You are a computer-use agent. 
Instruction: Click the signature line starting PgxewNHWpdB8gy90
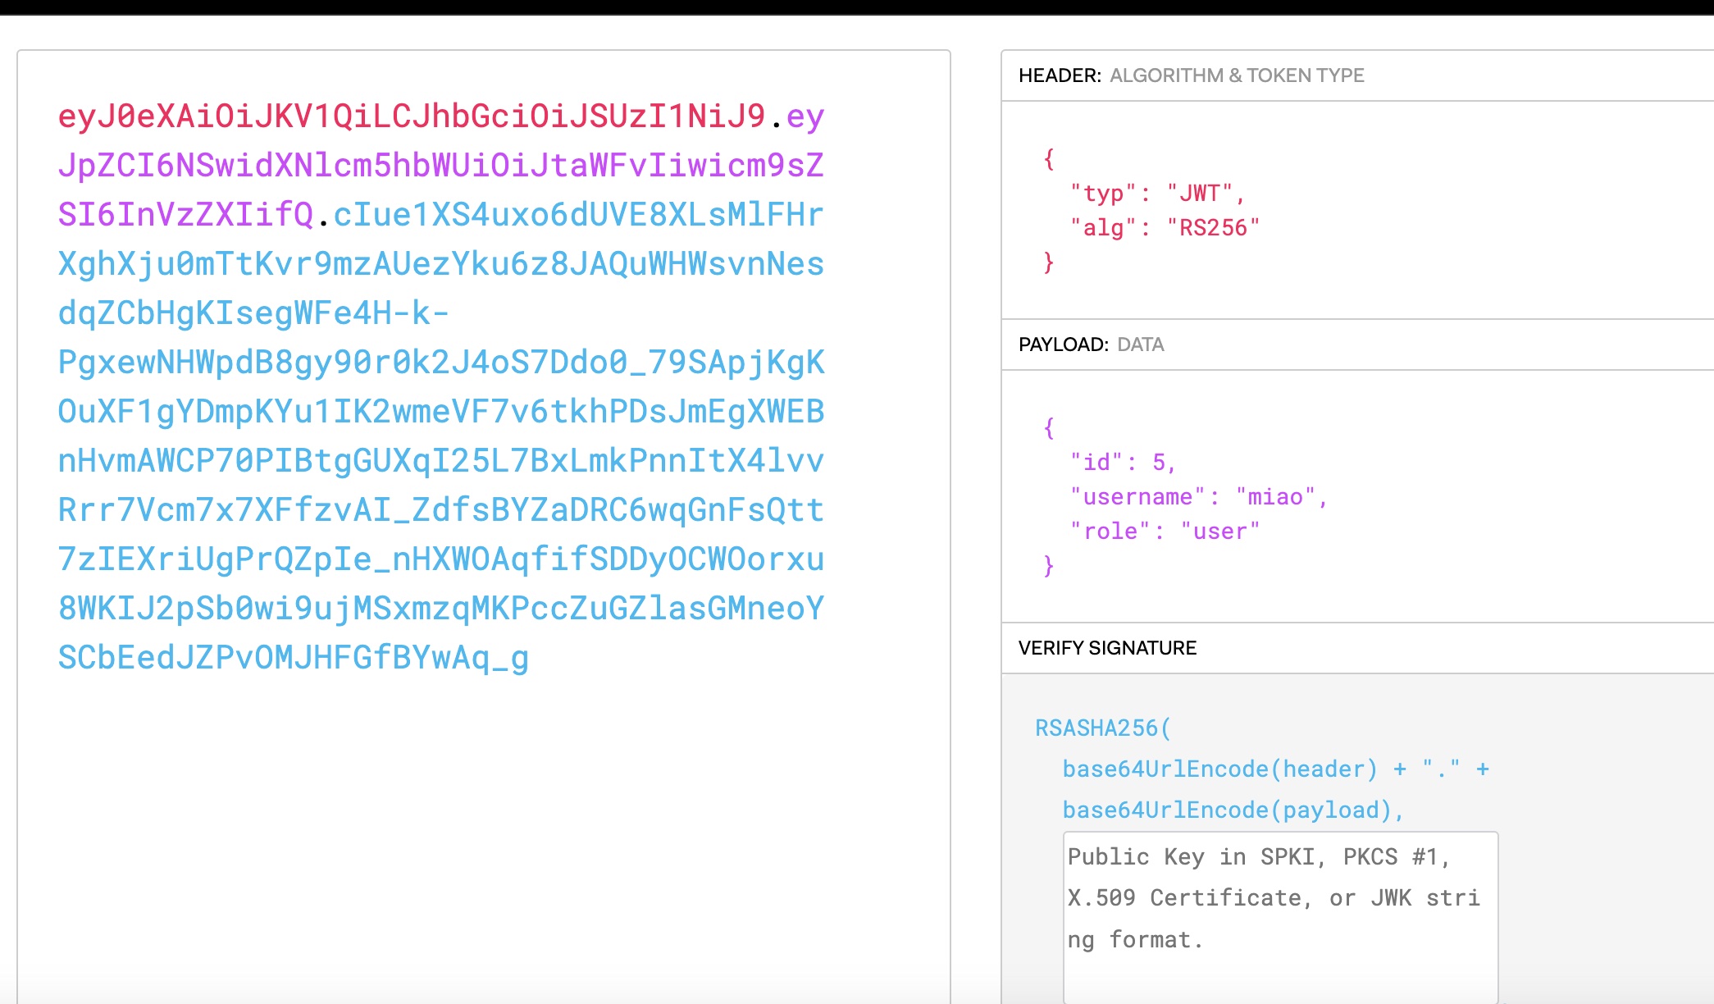click(x=440, y=363)
